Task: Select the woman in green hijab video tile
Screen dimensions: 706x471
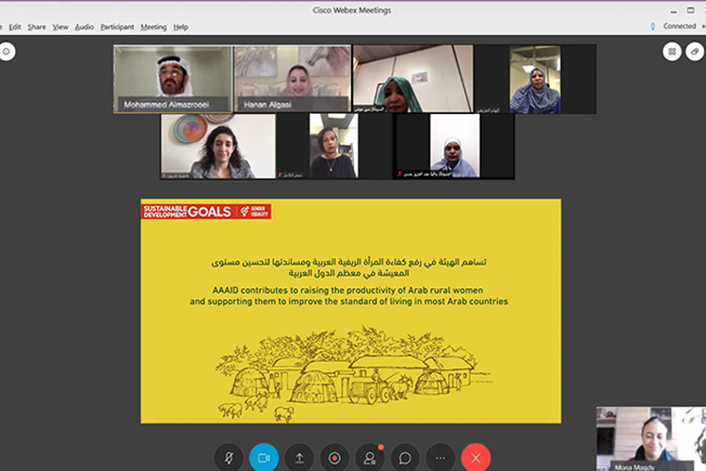Action: point(413,78)
